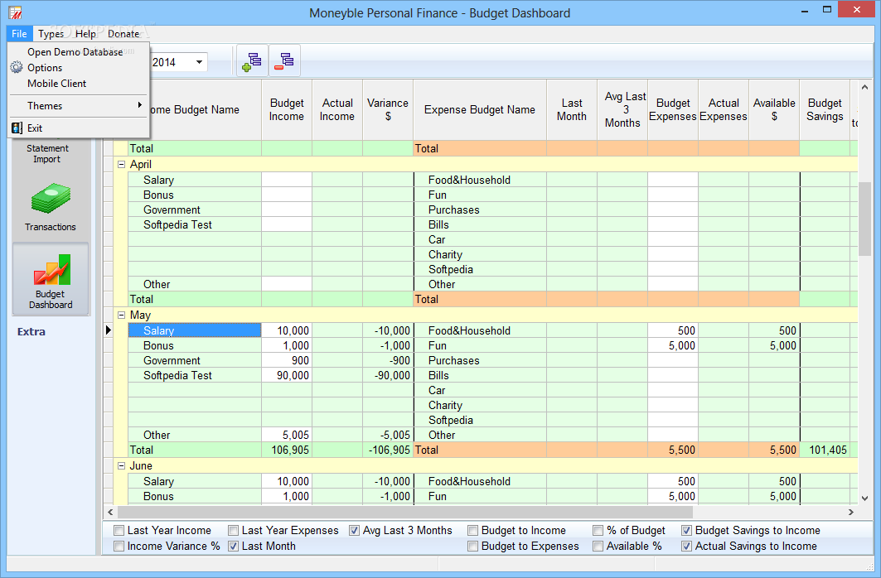Open the Help menu
This screenshot has width=881, height=578.
[x=86, y=34]
